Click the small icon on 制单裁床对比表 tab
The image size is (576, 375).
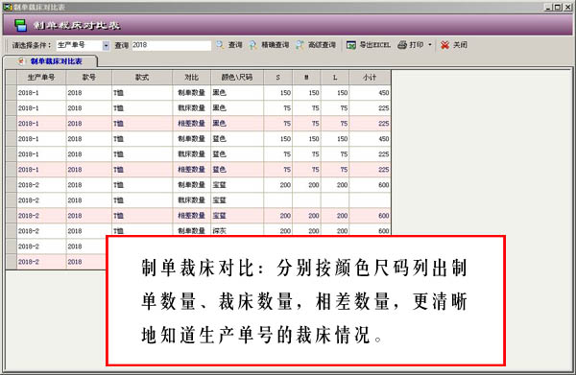coord(21,61)
